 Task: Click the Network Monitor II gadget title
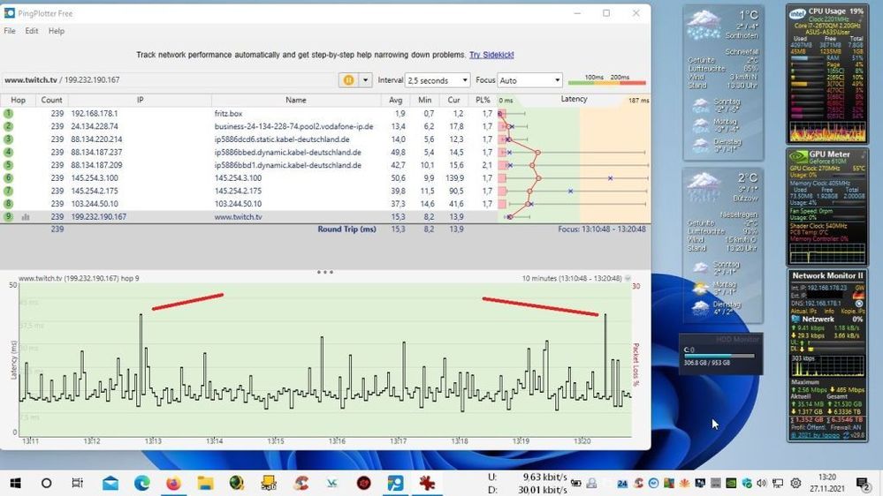coord(827,275)
